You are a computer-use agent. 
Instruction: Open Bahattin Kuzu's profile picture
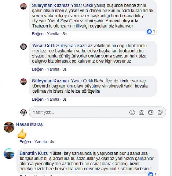coord(9,153)
